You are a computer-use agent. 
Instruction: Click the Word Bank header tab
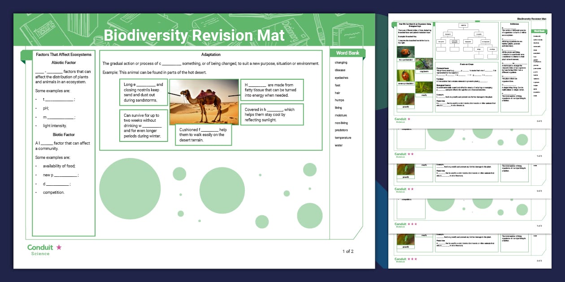347,52
